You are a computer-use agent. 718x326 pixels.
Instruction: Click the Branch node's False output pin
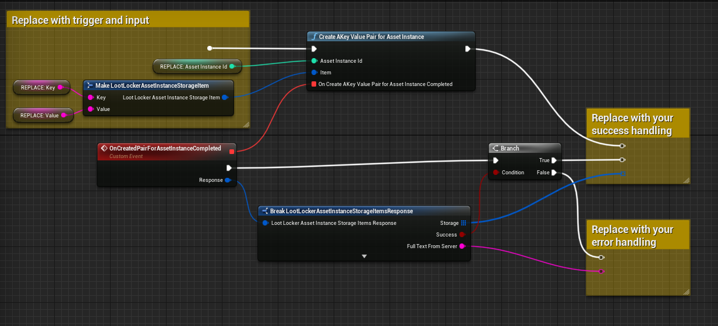554,173
